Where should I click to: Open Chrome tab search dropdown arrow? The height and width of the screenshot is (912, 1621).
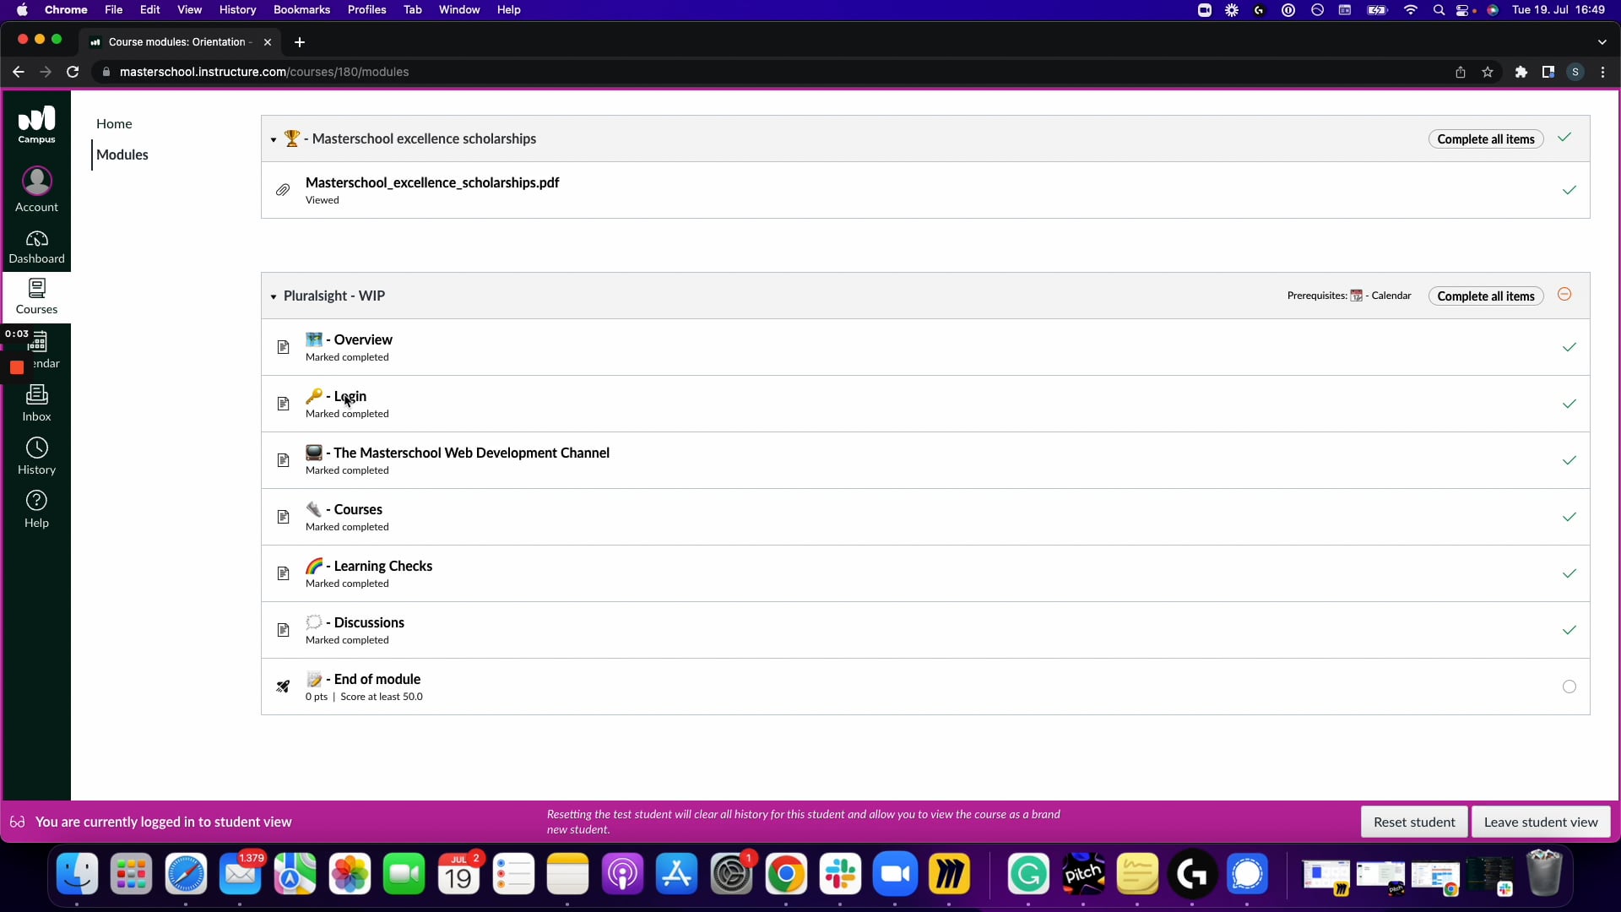[x=1602, y=42]
